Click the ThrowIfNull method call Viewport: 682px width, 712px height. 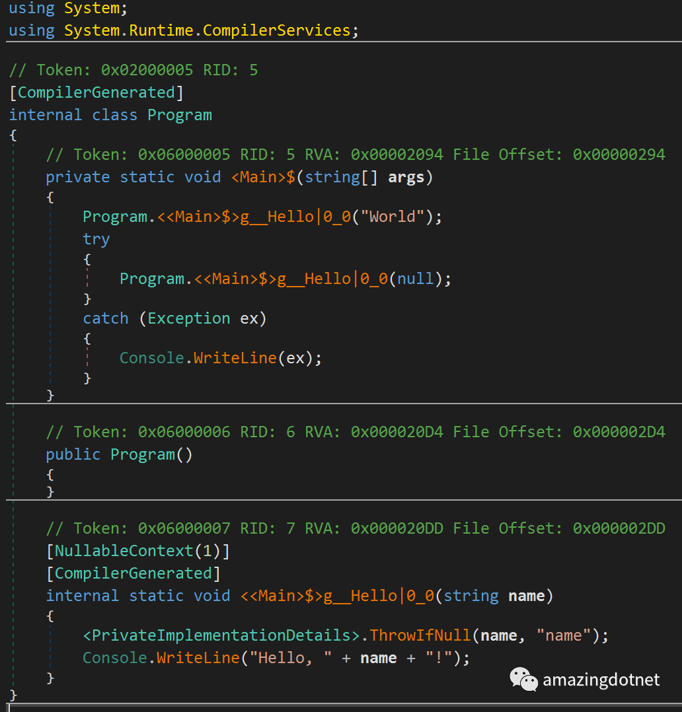(x=420, y=635)
